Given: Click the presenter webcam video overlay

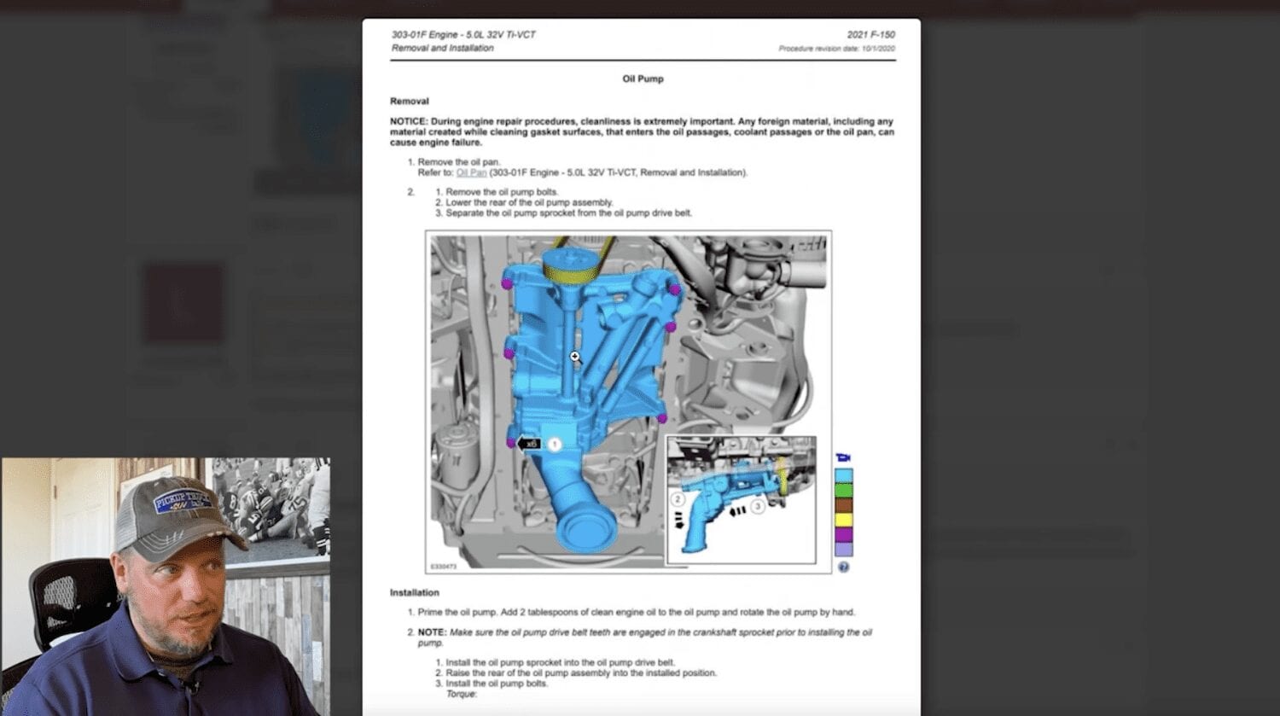Looking at the screenshot, I should click(x=166, y=586).
